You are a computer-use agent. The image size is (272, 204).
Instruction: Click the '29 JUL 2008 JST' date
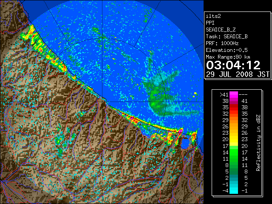pos(238,74)
